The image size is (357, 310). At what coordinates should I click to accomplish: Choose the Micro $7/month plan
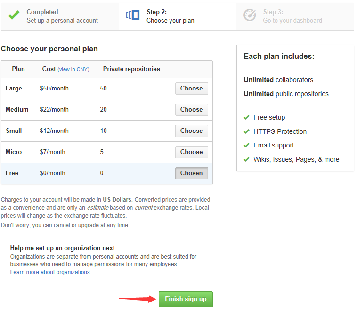coord(192,152)
